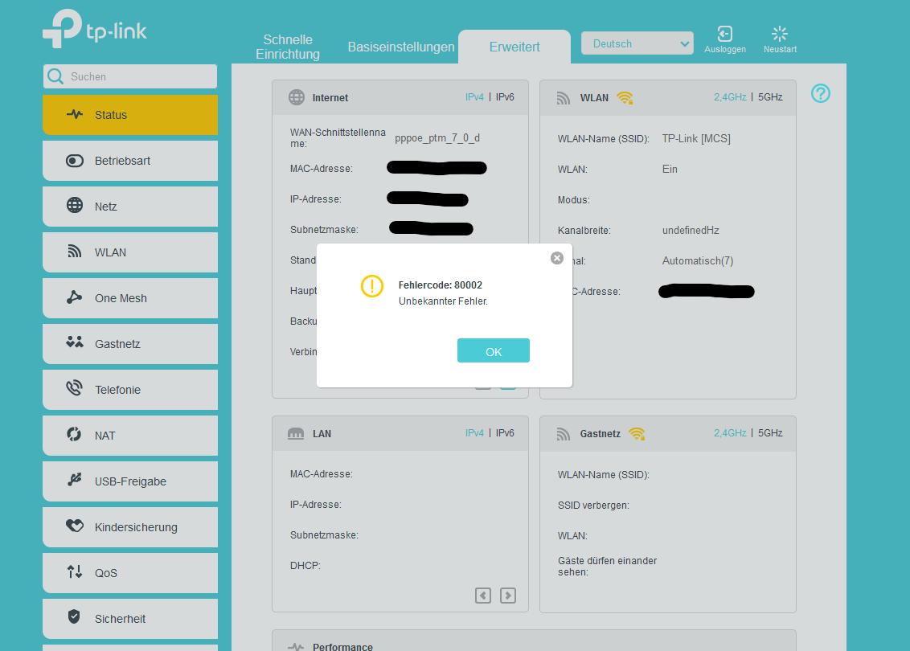Screen dimensions: 910x651
Task: Switch to Schnelle Einrichtung tab
Action: tap(288, 47)
